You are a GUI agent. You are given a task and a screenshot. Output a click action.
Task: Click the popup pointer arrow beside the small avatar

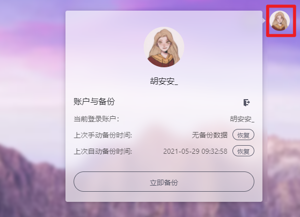(x=264, y=20)
